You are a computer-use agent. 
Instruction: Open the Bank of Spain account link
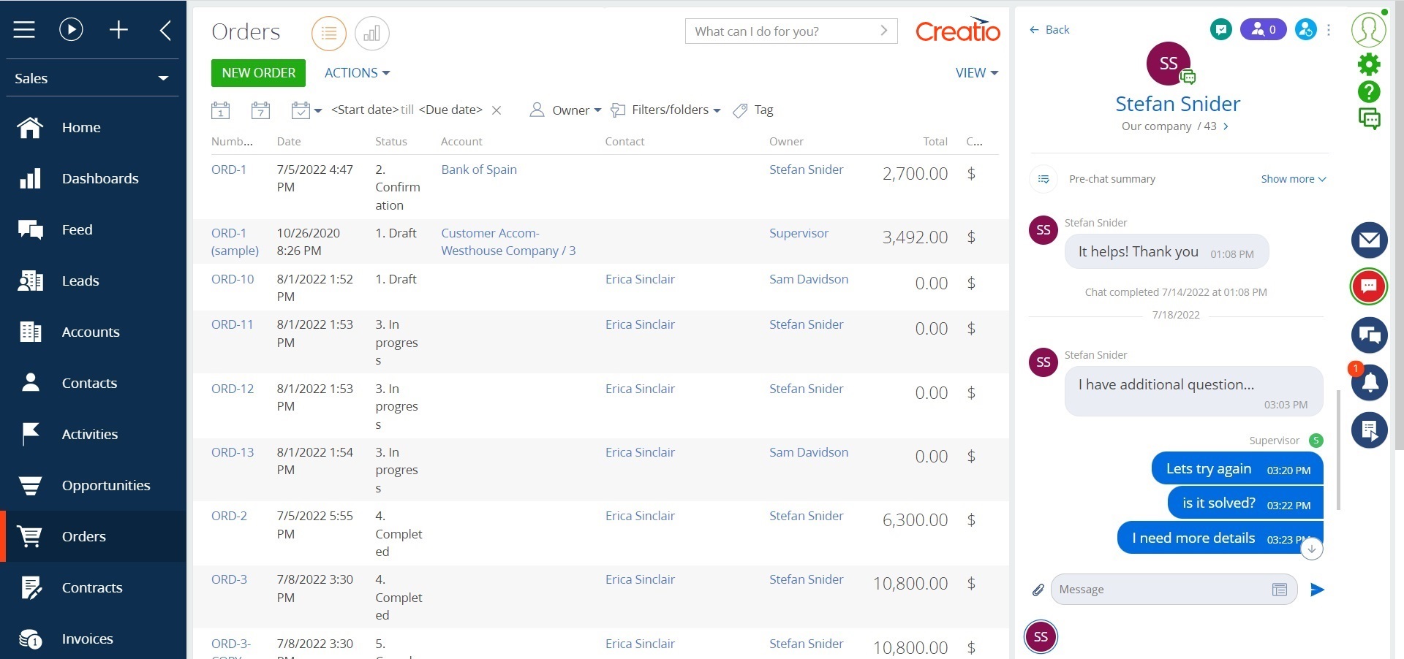point(478,169)
